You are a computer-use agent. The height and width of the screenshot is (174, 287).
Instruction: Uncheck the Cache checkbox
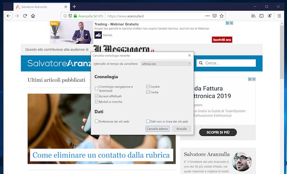[148, 92]
